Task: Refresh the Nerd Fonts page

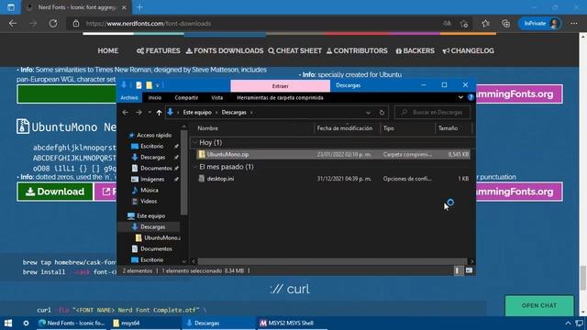Action: point(53,24)
